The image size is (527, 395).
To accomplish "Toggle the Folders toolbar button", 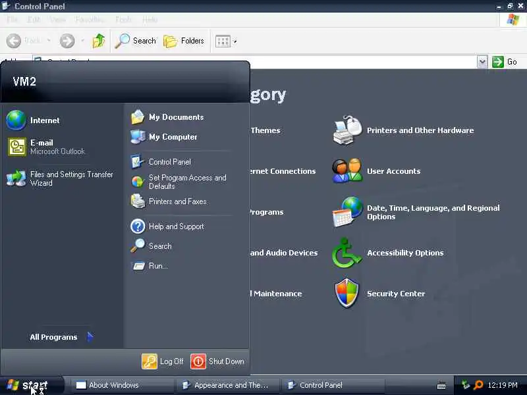I will click(184, 41).
